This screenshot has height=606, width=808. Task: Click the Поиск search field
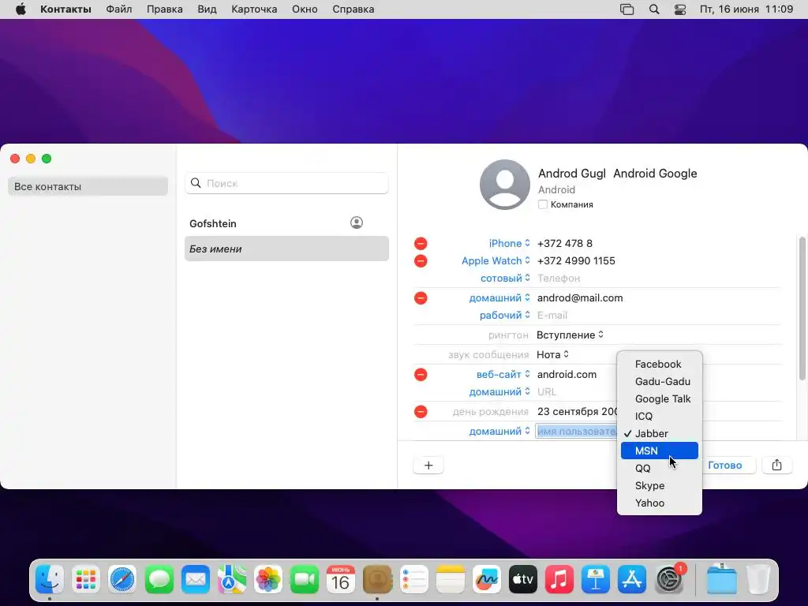pyautogui.click(x=286, y=183)
